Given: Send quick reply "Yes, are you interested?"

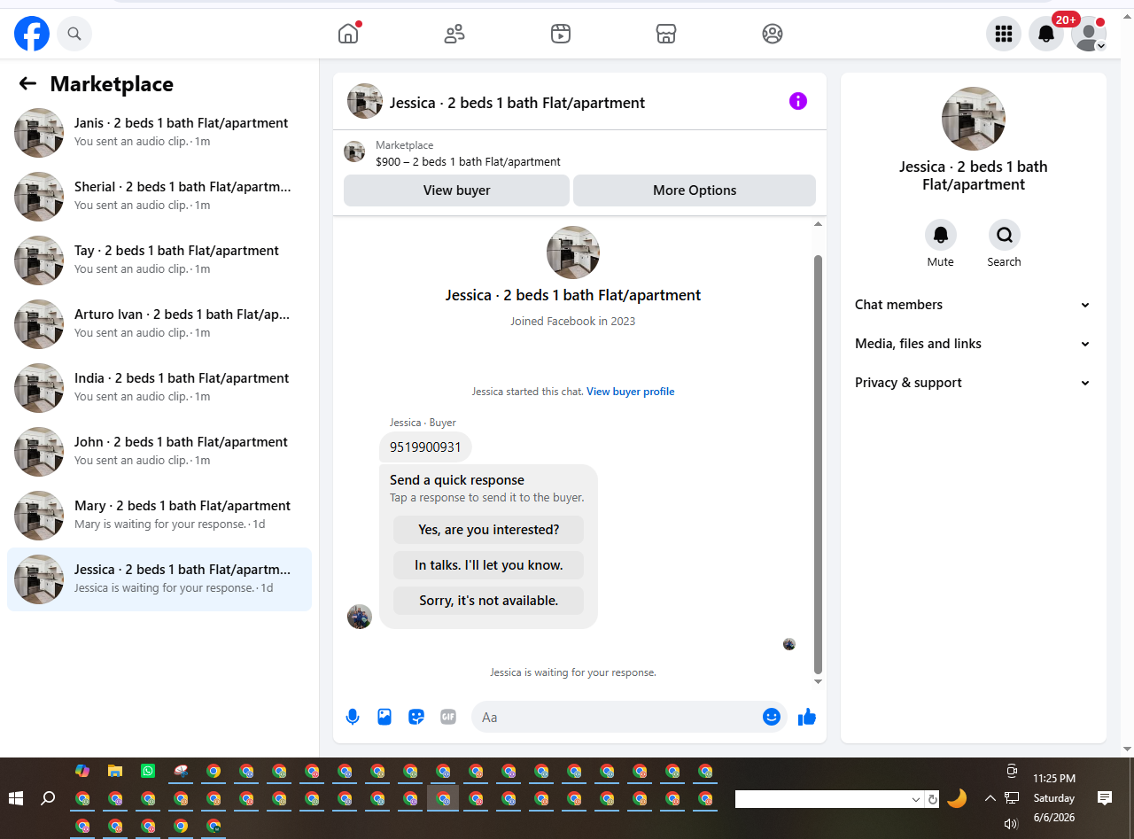Looking at the screenshot, I should click(x=489, y=530).
